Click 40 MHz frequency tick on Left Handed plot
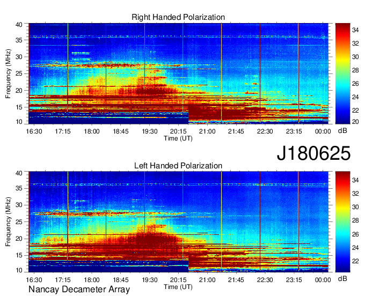The image size is (365, 296). (19, 173)
